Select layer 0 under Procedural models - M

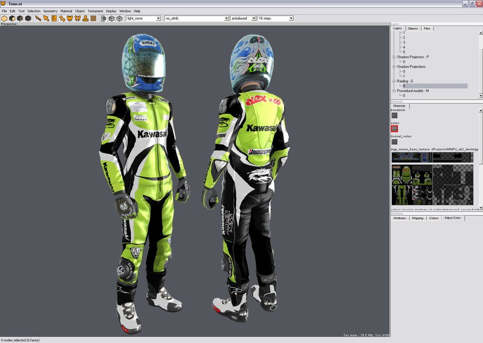(404, 95)
